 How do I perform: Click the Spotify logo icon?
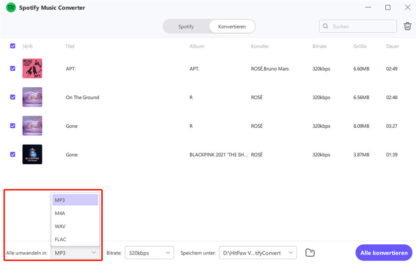point(11,8)
